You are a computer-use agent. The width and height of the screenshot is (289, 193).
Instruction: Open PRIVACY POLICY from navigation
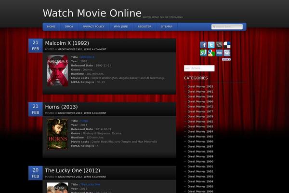pos(93,27)
